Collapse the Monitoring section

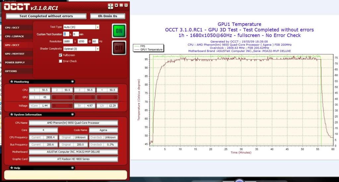coord(73,82)
